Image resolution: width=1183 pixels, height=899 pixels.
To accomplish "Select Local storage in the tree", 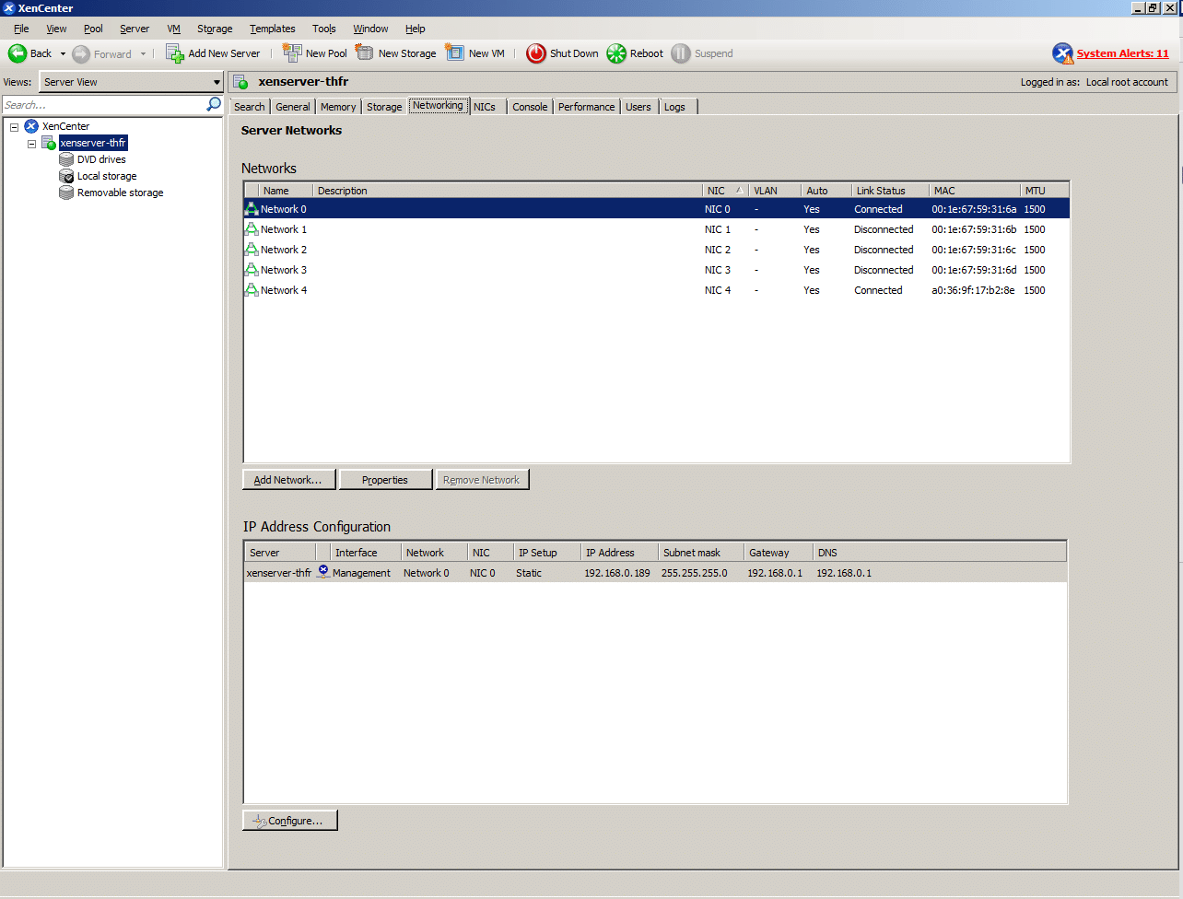I will tap(107, 176).
